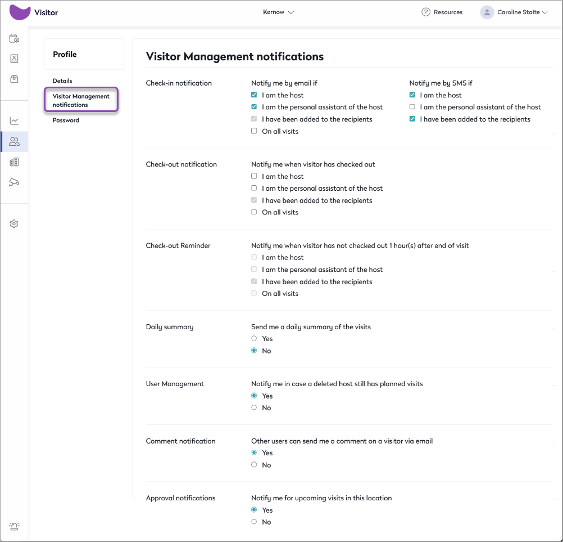Click email check-in 'added to the recipients' checkbox
The height and width of the screenshot is (542, 563).
point(254,119)
